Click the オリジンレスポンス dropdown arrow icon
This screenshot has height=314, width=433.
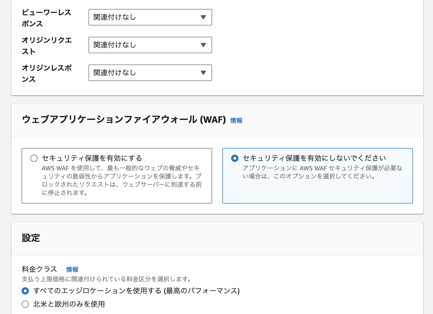203,73
